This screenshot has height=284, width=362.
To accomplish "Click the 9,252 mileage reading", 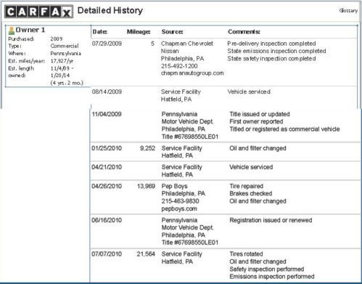I will click(x=147, y=148).
